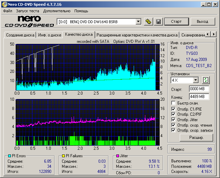The width and height of the screenshot is (220, 178).
Task: Switch to the Создание диска tab
Action: [x=20, y=35]
